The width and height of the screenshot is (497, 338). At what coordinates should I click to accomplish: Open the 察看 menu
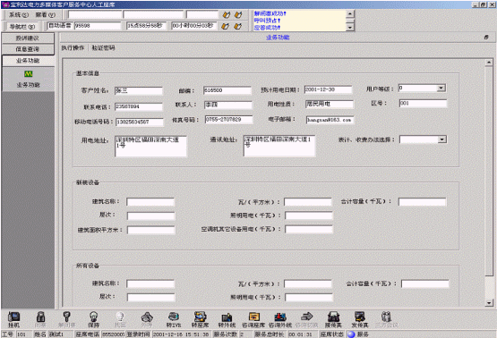46,14
